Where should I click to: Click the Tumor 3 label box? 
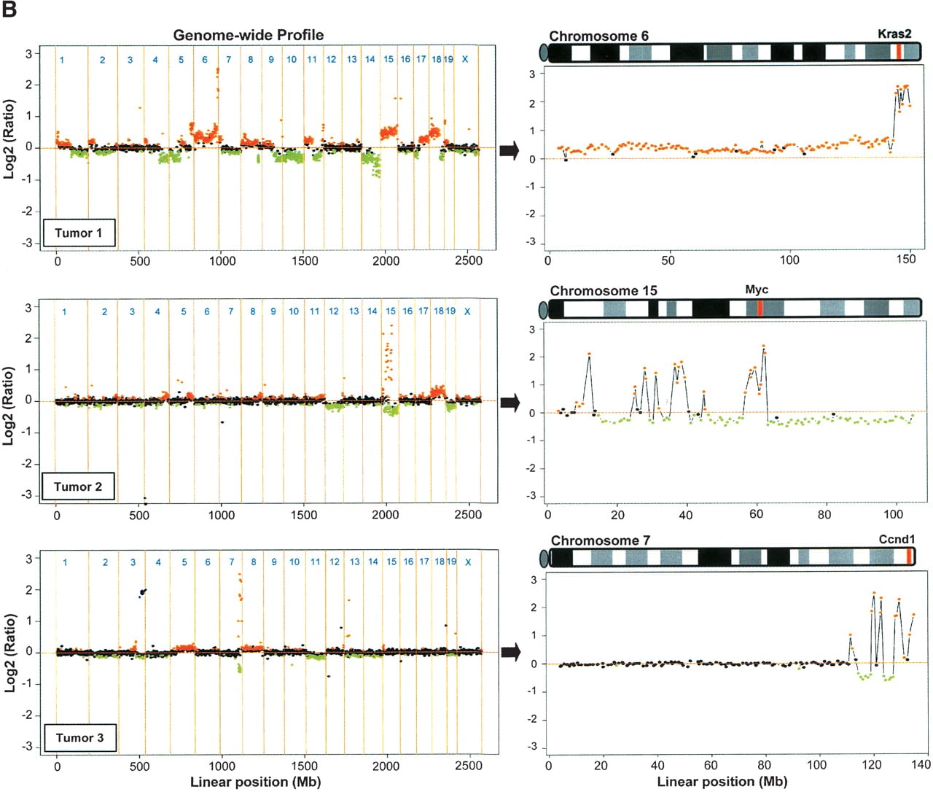(x=79, y=737)
